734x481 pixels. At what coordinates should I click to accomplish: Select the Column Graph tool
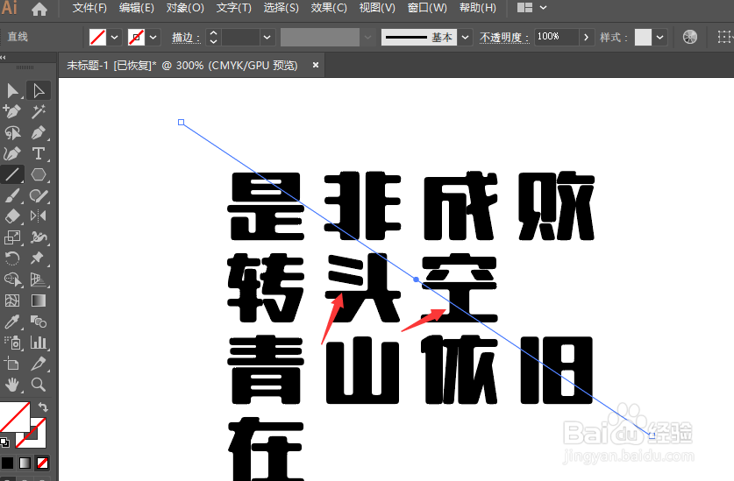click(39, 343)
